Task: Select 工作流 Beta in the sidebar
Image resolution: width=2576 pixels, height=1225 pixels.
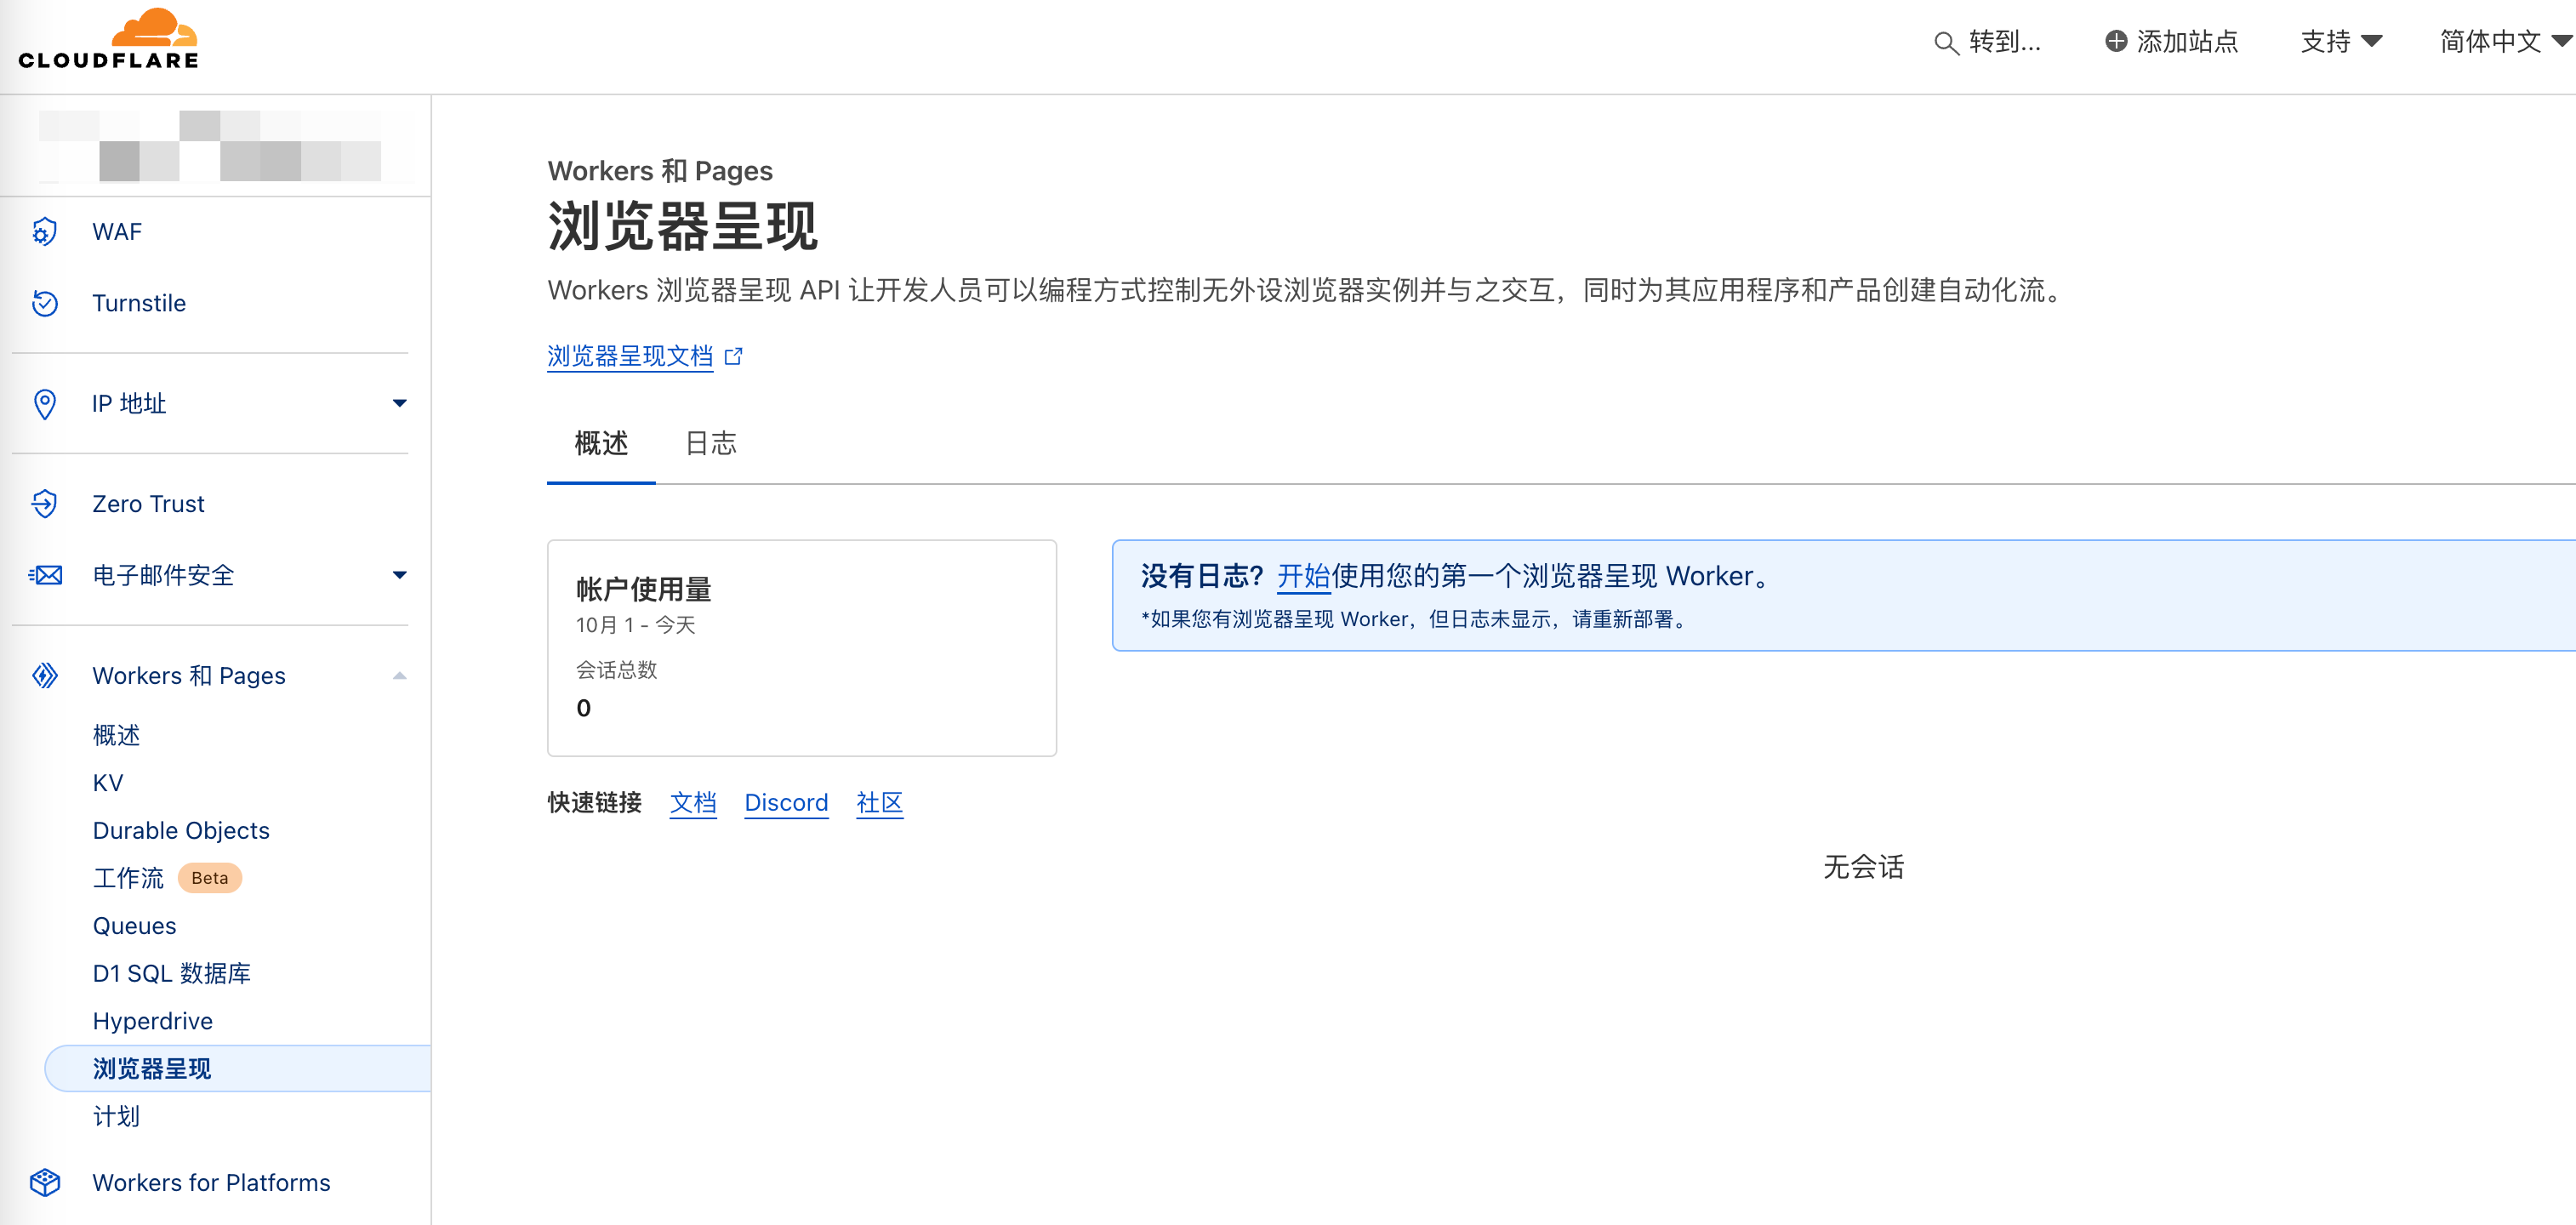Action: coord(128,877)
